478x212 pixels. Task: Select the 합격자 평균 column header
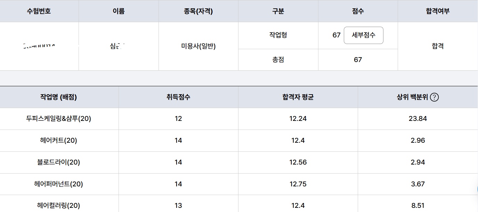pos(298,97)
